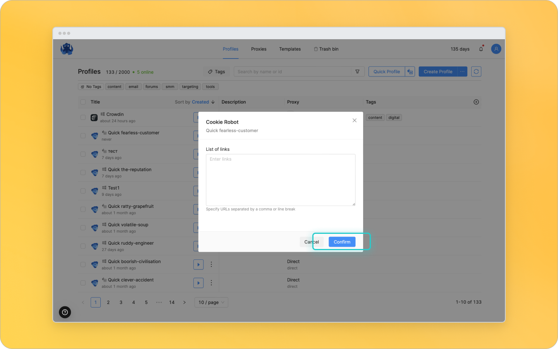Screen dimensions: 558x349
Task: Click the import icon next to Quick Profile
Action: (x=410, y=71)
